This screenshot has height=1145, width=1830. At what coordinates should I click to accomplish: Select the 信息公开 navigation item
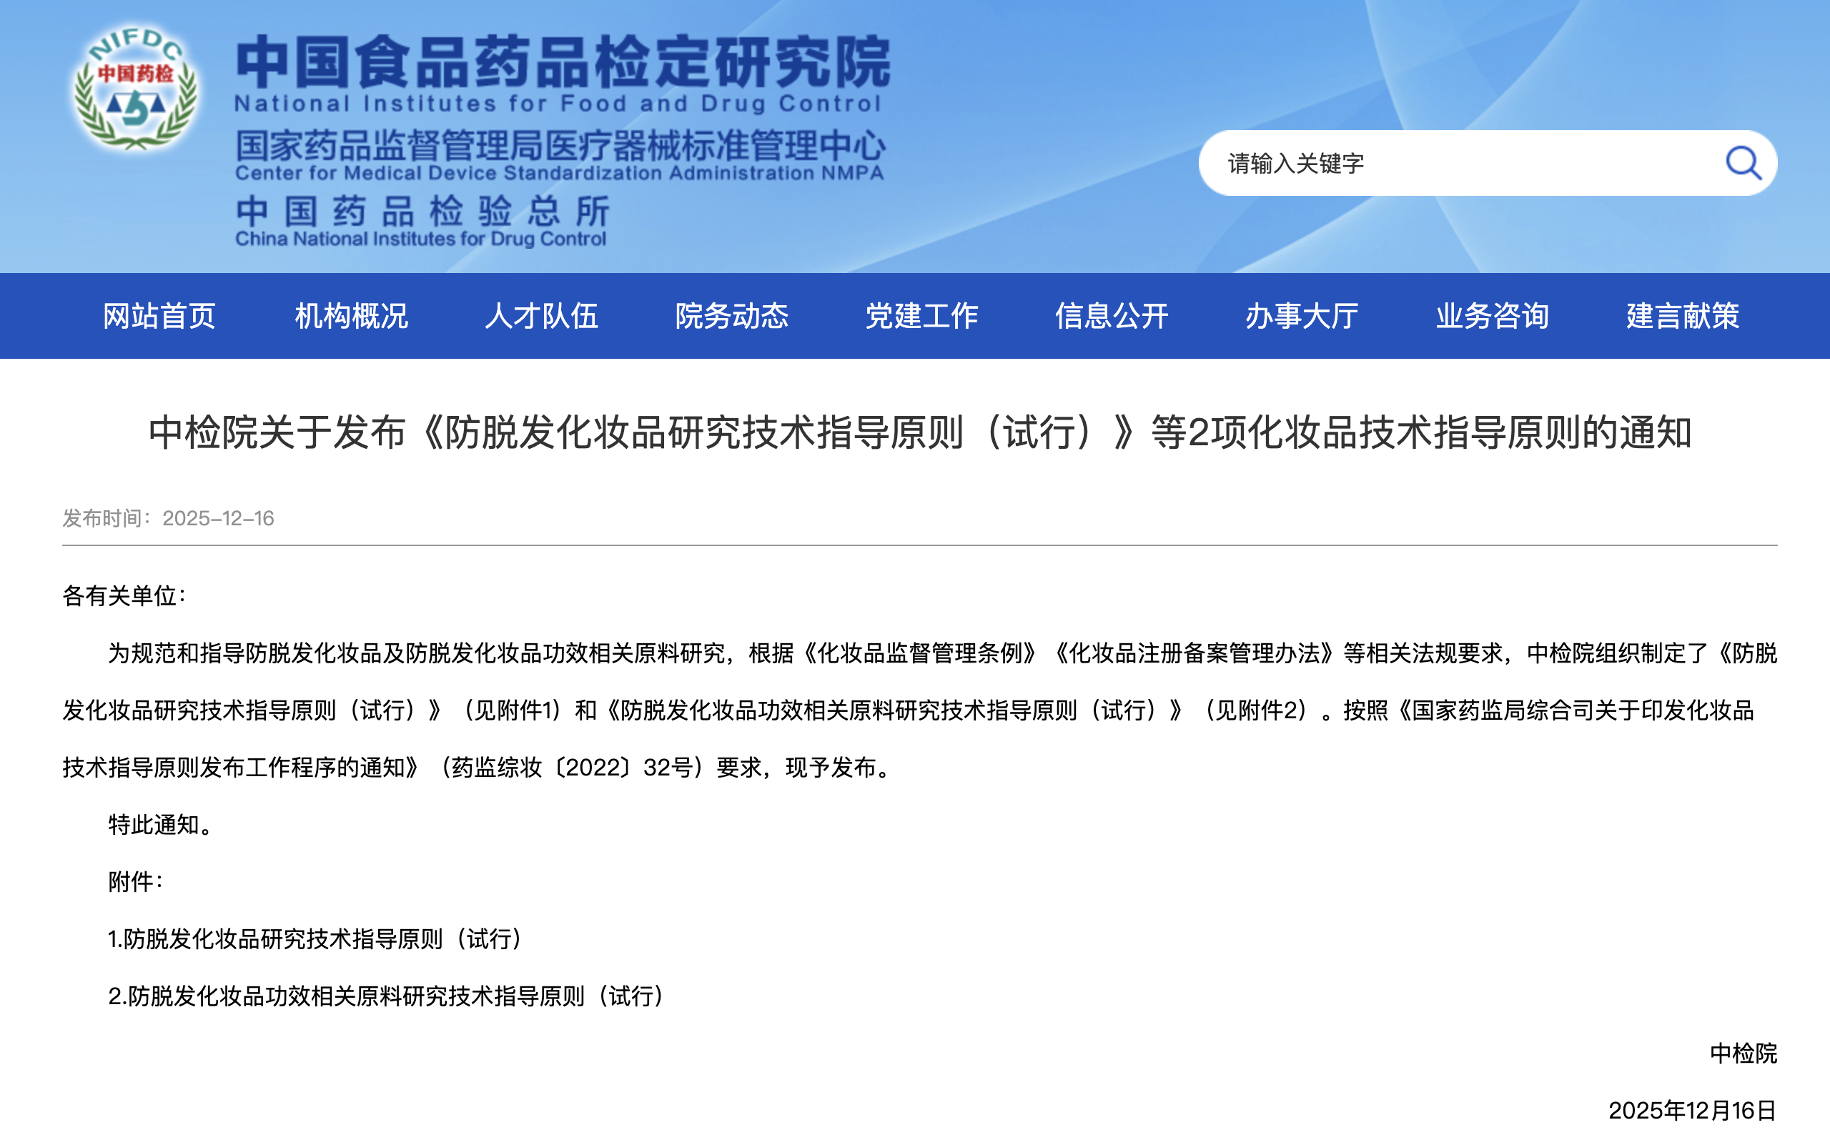point(1112,316)
